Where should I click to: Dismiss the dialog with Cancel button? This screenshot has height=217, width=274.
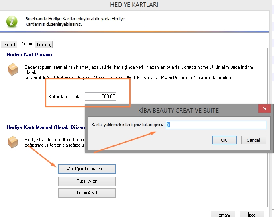coord(254,140)
